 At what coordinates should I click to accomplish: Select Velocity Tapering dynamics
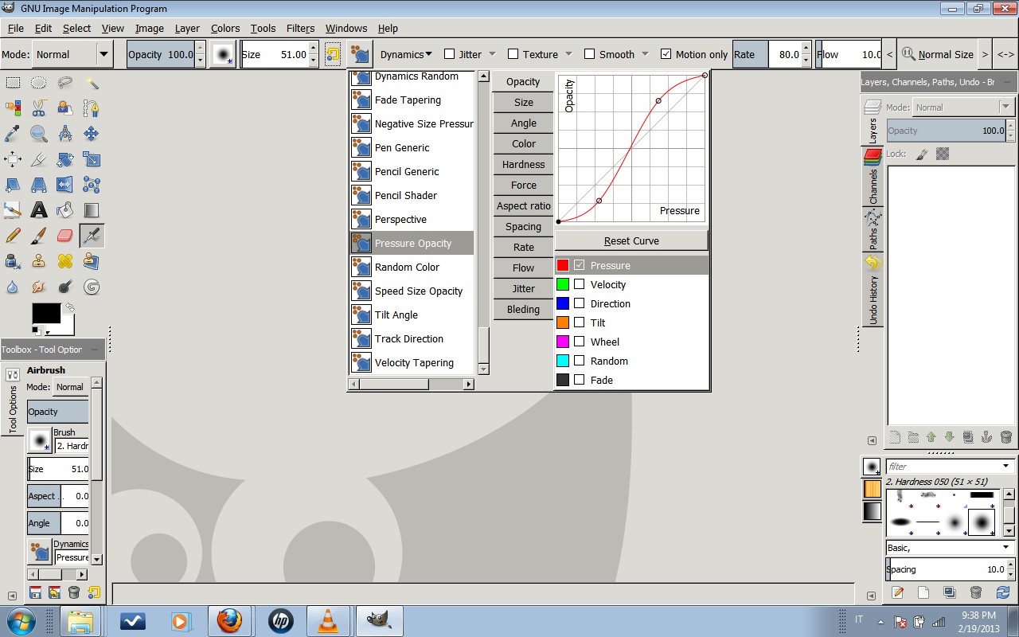[412, 362]
